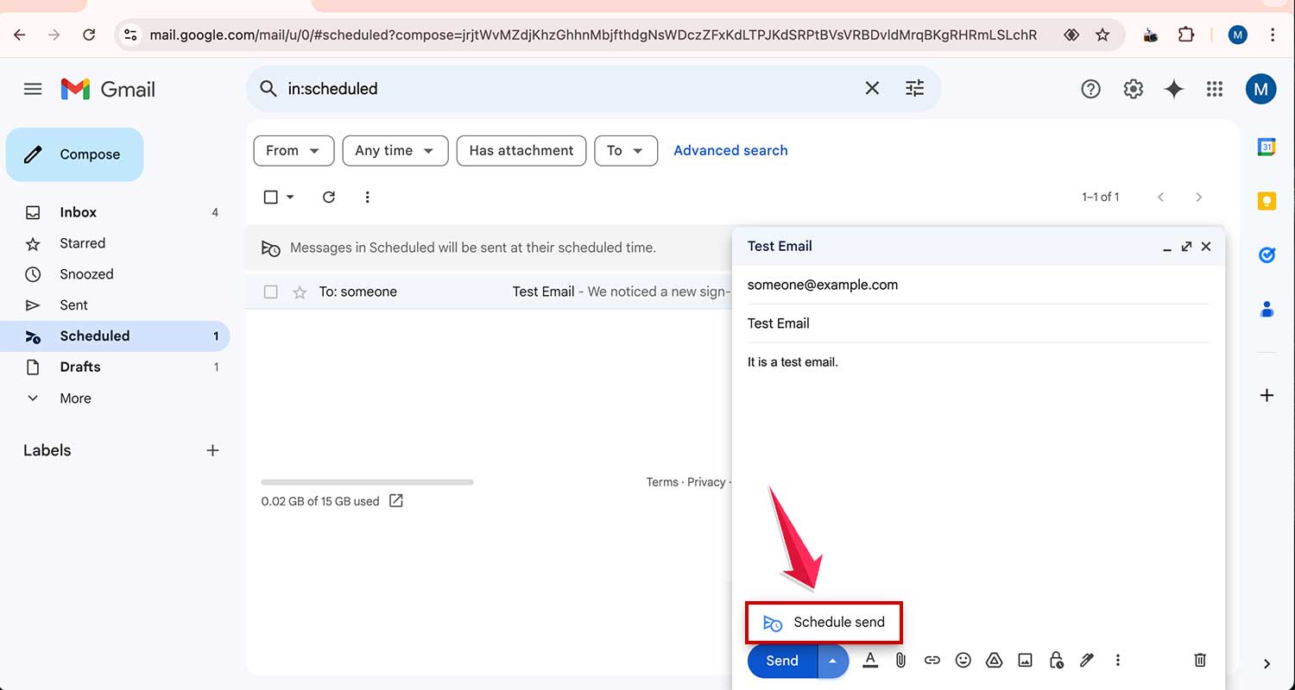The image size is (1295, 690).
Task: Click the insert photo icon
Action: 1025,661
